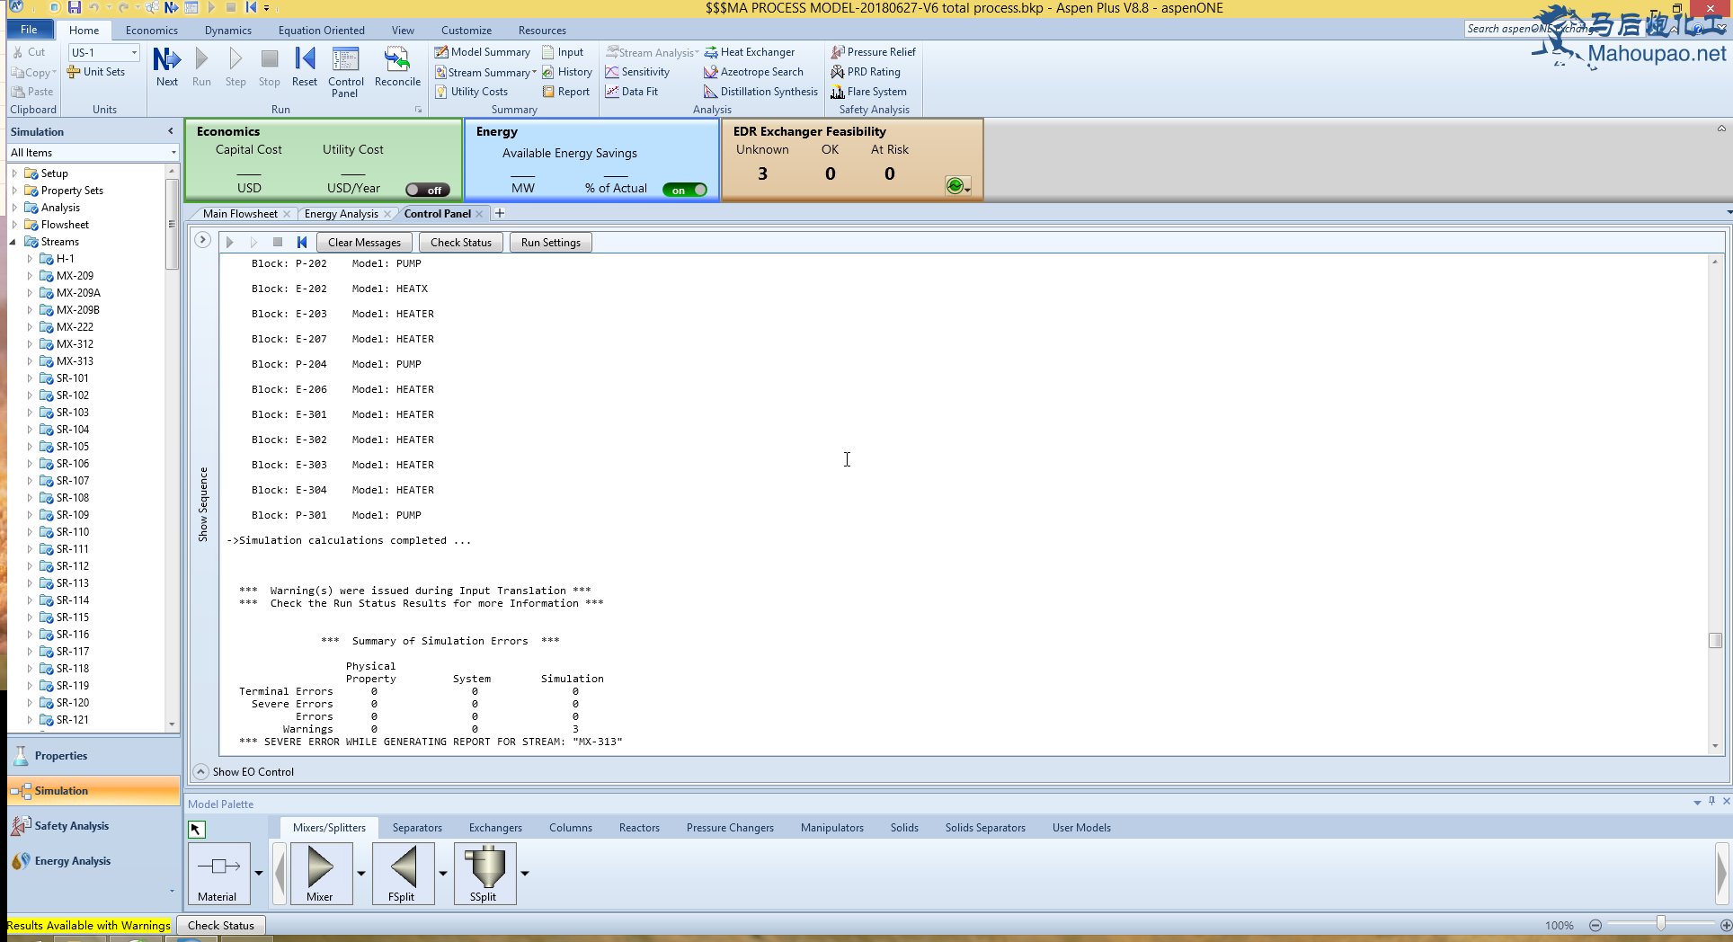Open the Energy Analysis tab

point(342,213)
